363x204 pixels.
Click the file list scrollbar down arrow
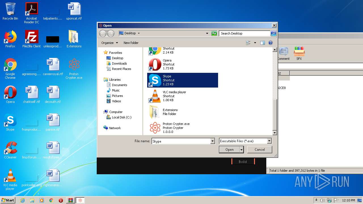click(275, 133)
